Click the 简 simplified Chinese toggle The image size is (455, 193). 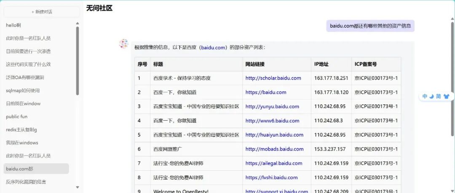pyautogui.click(x=439, y=97)
